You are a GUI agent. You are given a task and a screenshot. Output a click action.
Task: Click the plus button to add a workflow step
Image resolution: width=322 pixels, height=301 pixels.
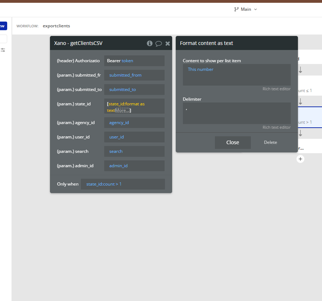click(300, 159)
